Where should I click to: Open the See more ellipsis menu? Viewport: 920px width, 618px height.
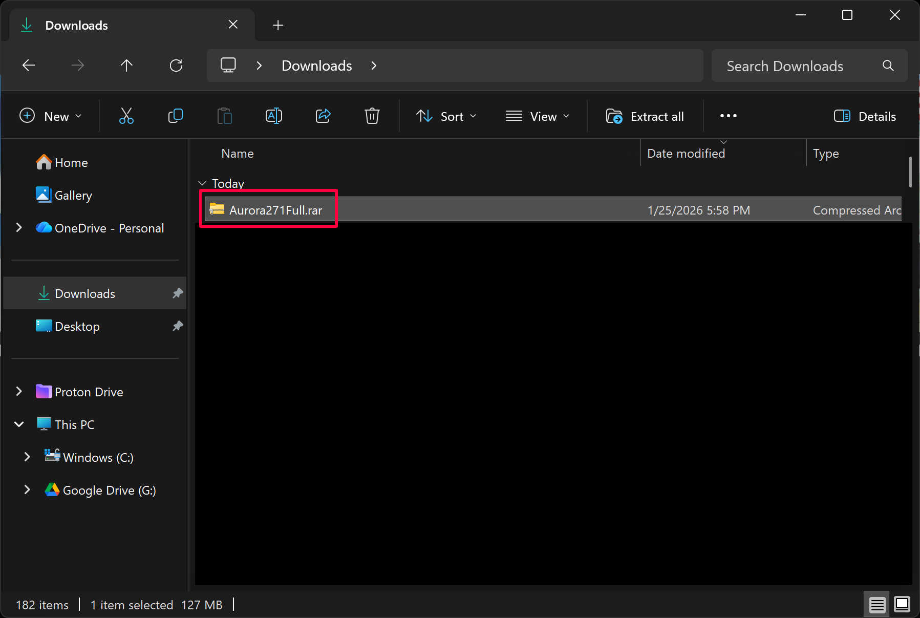pos(728,116)
